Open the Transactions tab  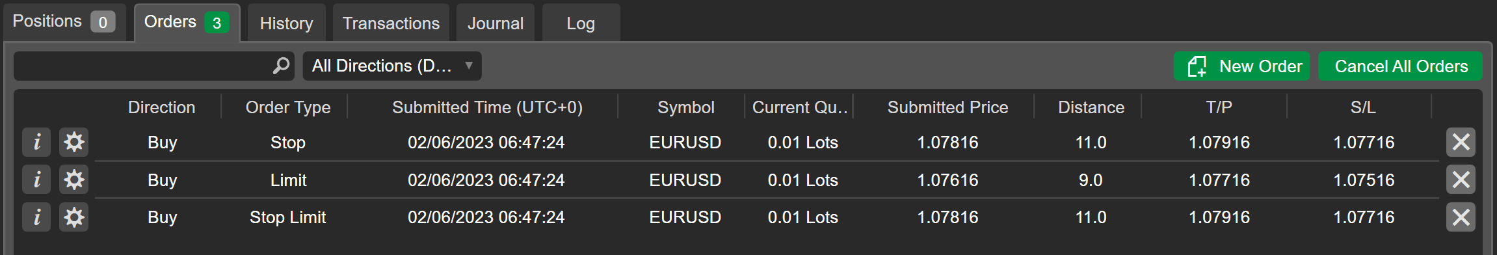[391, 23]
